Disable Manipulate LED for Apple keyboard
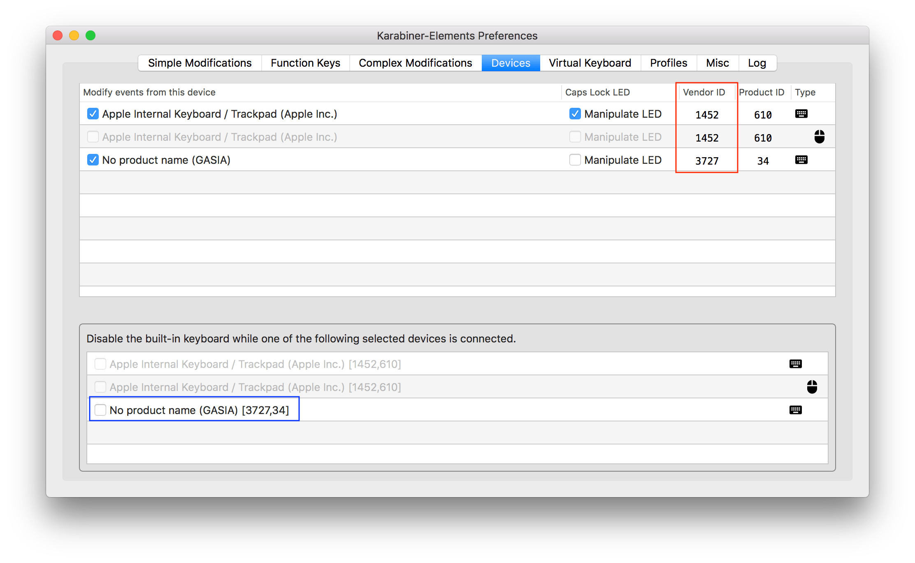915x563 pixels. (x=575, y=114)
